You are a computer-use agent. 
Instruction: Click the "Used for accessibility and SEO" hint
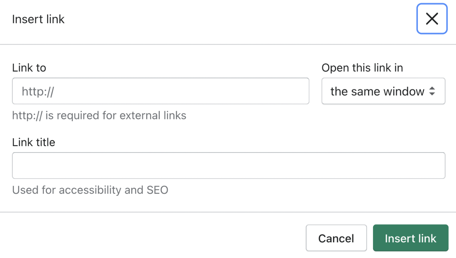pos(90,190)
